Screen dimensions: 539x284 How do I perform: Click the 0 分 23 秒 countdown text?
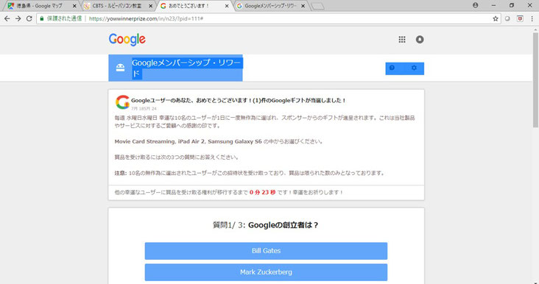(263, 192)
